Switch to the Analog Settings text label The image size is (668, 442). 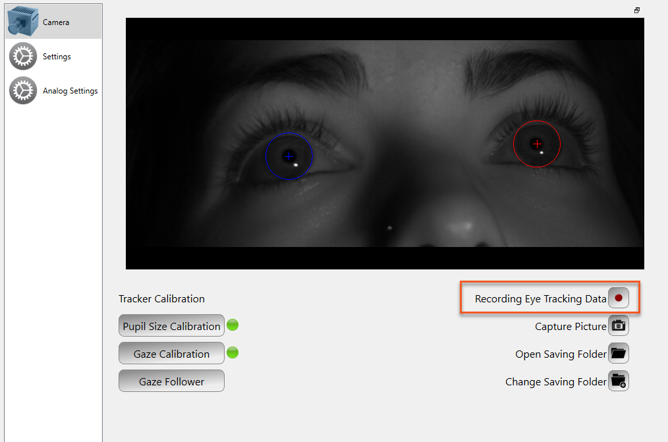click(70, 91)
